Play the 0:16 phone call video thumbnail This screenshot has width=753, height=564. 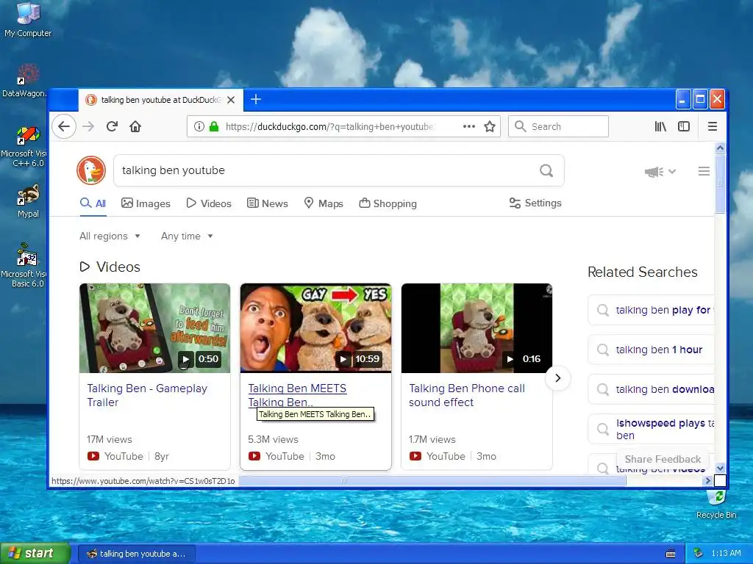(477, 328)
